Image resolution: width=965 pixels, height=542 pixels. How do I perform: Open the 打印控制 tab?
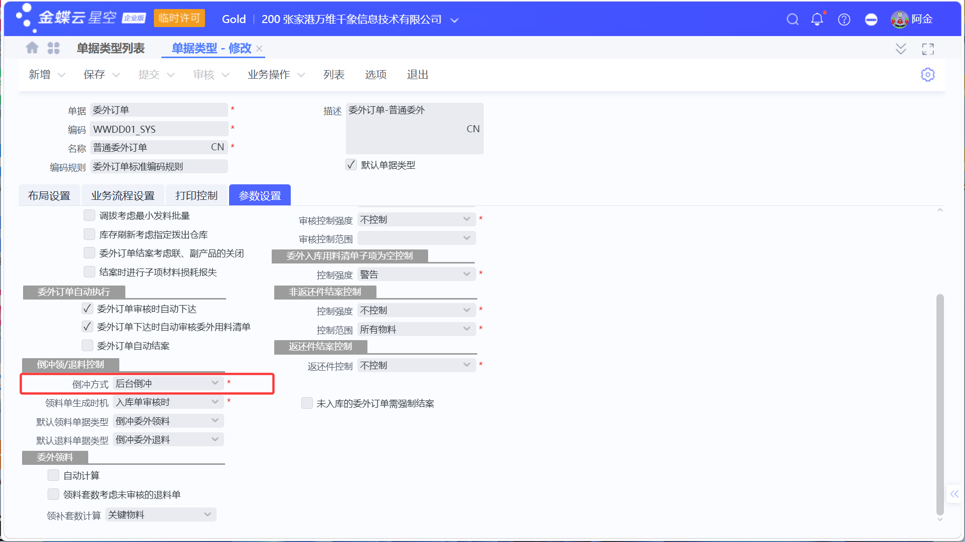(196, 195)
